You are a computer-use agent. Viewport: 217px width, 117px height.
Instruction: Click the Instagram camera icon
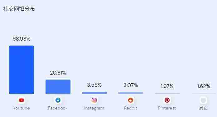pos(94,100)
